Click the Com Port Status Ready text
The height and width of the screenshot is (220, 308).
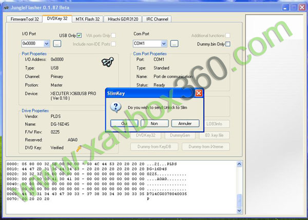tap(159, 85)
